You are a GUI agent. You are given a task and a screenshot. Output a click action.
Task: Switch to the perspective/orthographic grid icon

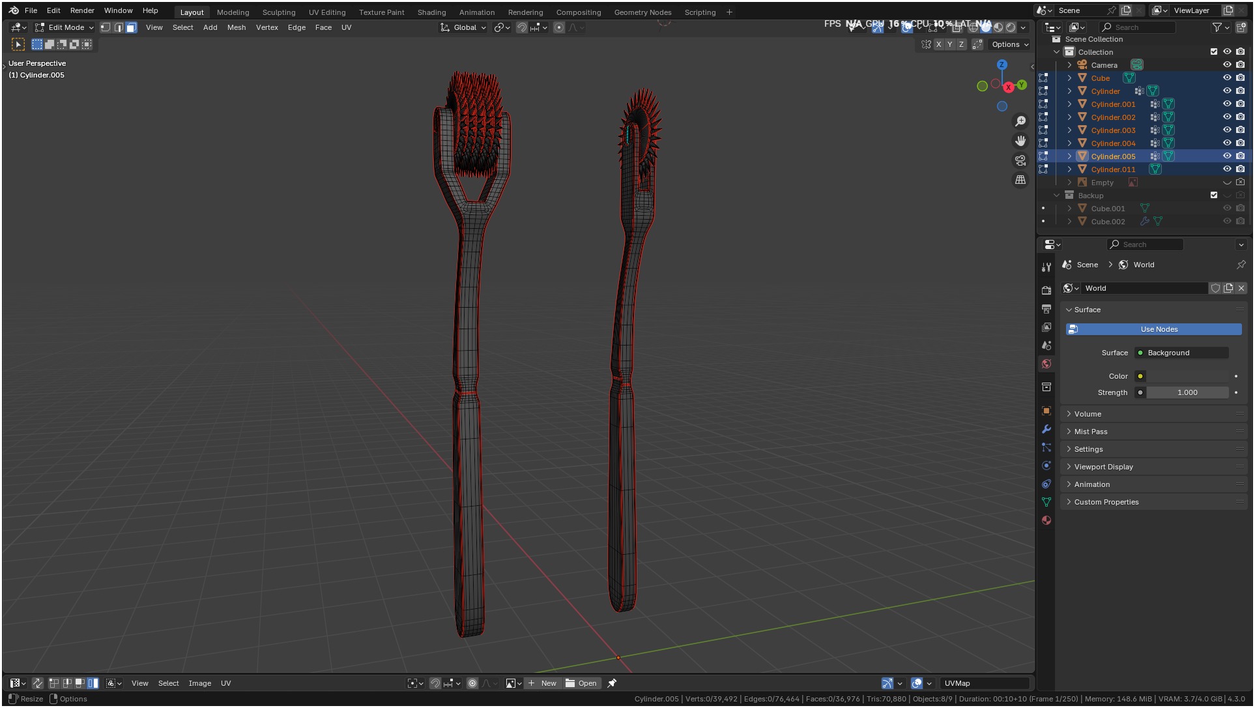coord(1020,180)
